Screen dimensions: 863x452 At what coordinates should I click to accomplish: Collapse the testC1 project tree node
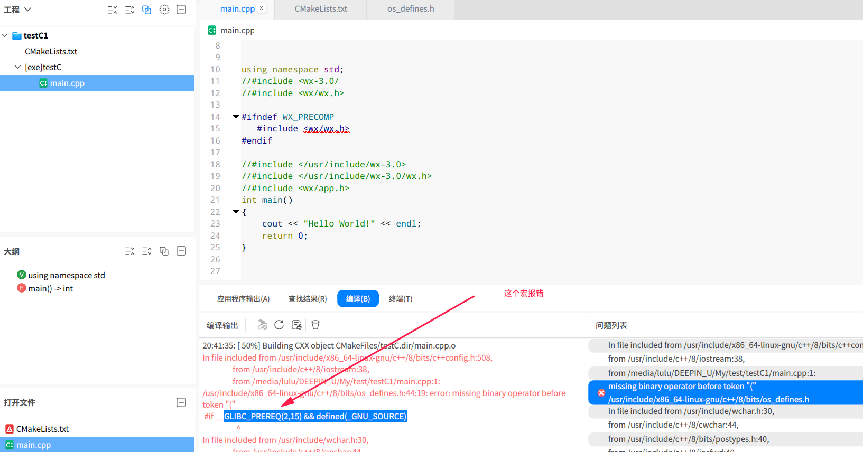[x=5, y=35]
